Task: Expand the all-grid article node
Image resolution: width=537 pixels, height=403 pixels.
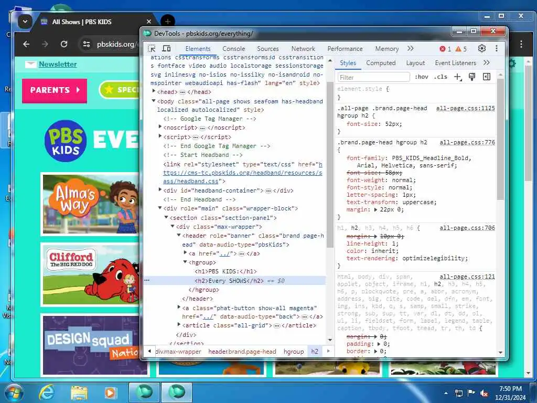Action: (x=179, y=324)
